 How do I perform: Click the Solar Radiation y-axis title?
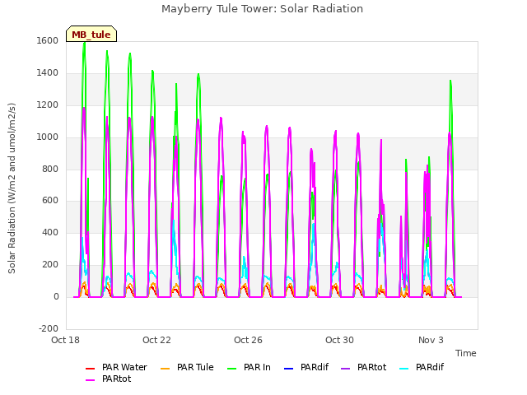[x=12, y=188]
